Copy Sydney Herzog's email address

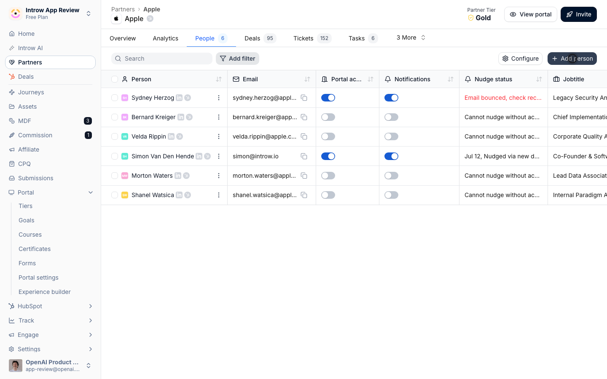304,98
